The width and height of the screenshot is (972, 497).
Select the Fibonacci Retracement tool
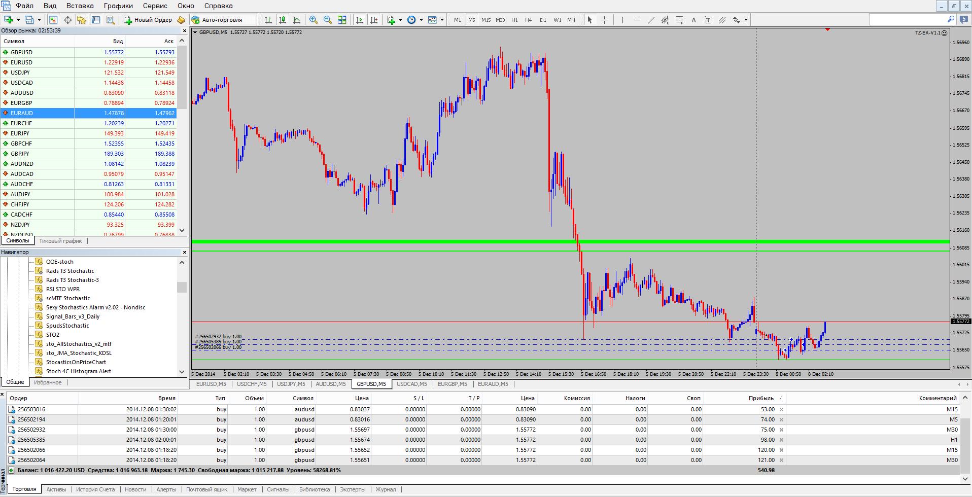680,20
